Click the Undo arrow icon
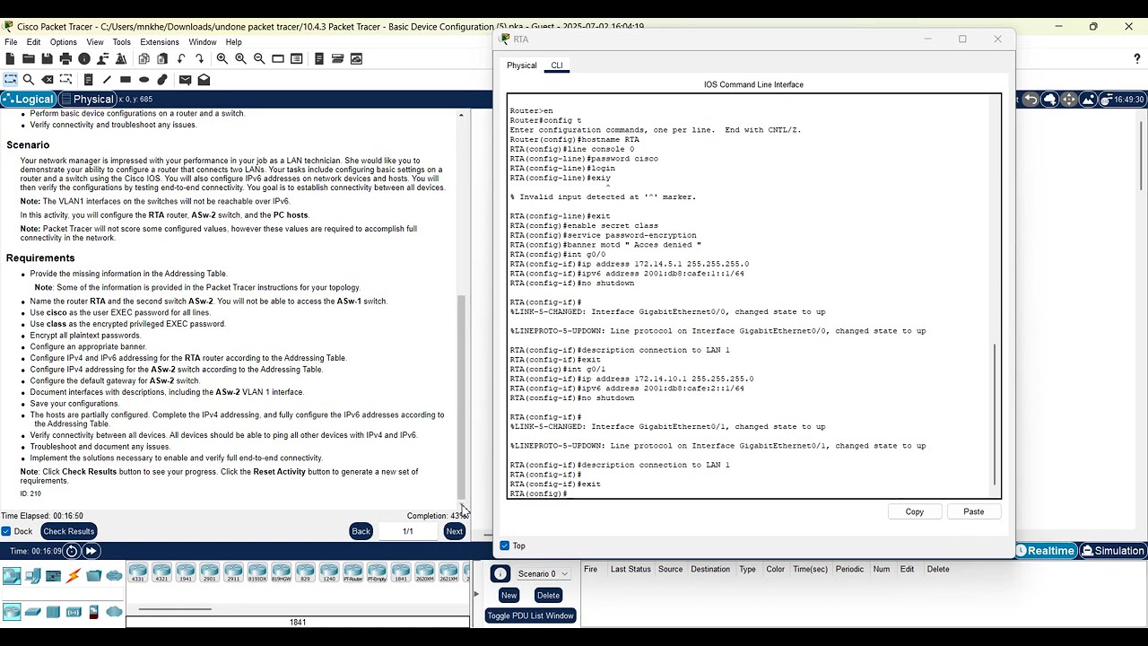Viewport: 1148px width, 646px height. point(181,58)
